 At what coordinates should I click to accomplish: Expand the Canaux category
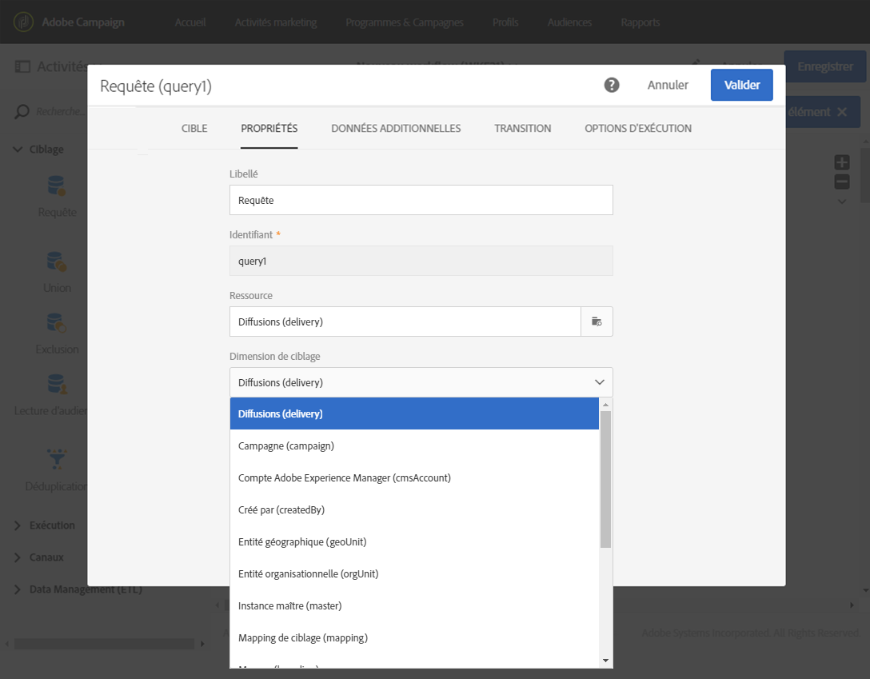click(x=18, y=557)
